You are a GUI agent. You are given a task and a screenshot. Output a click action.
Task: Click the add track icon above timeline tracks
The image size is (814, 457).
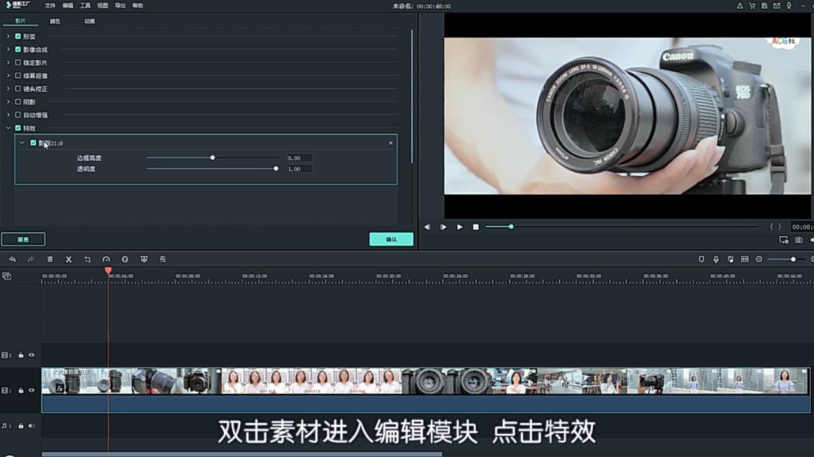pyautogui.click(x=6, y=276)
